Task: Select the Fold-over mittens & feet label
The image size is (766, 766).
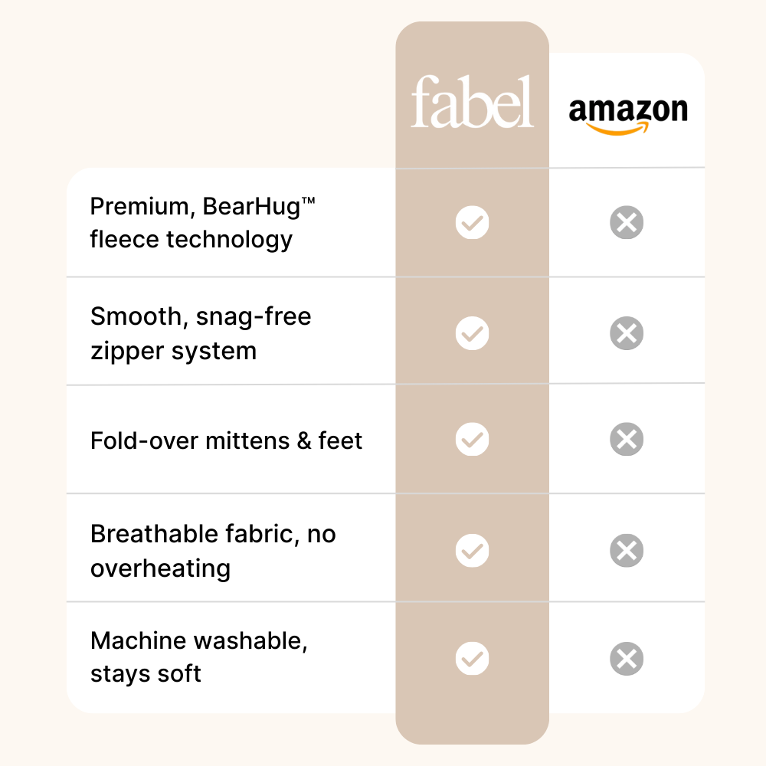Action: [x=226, y=440]
